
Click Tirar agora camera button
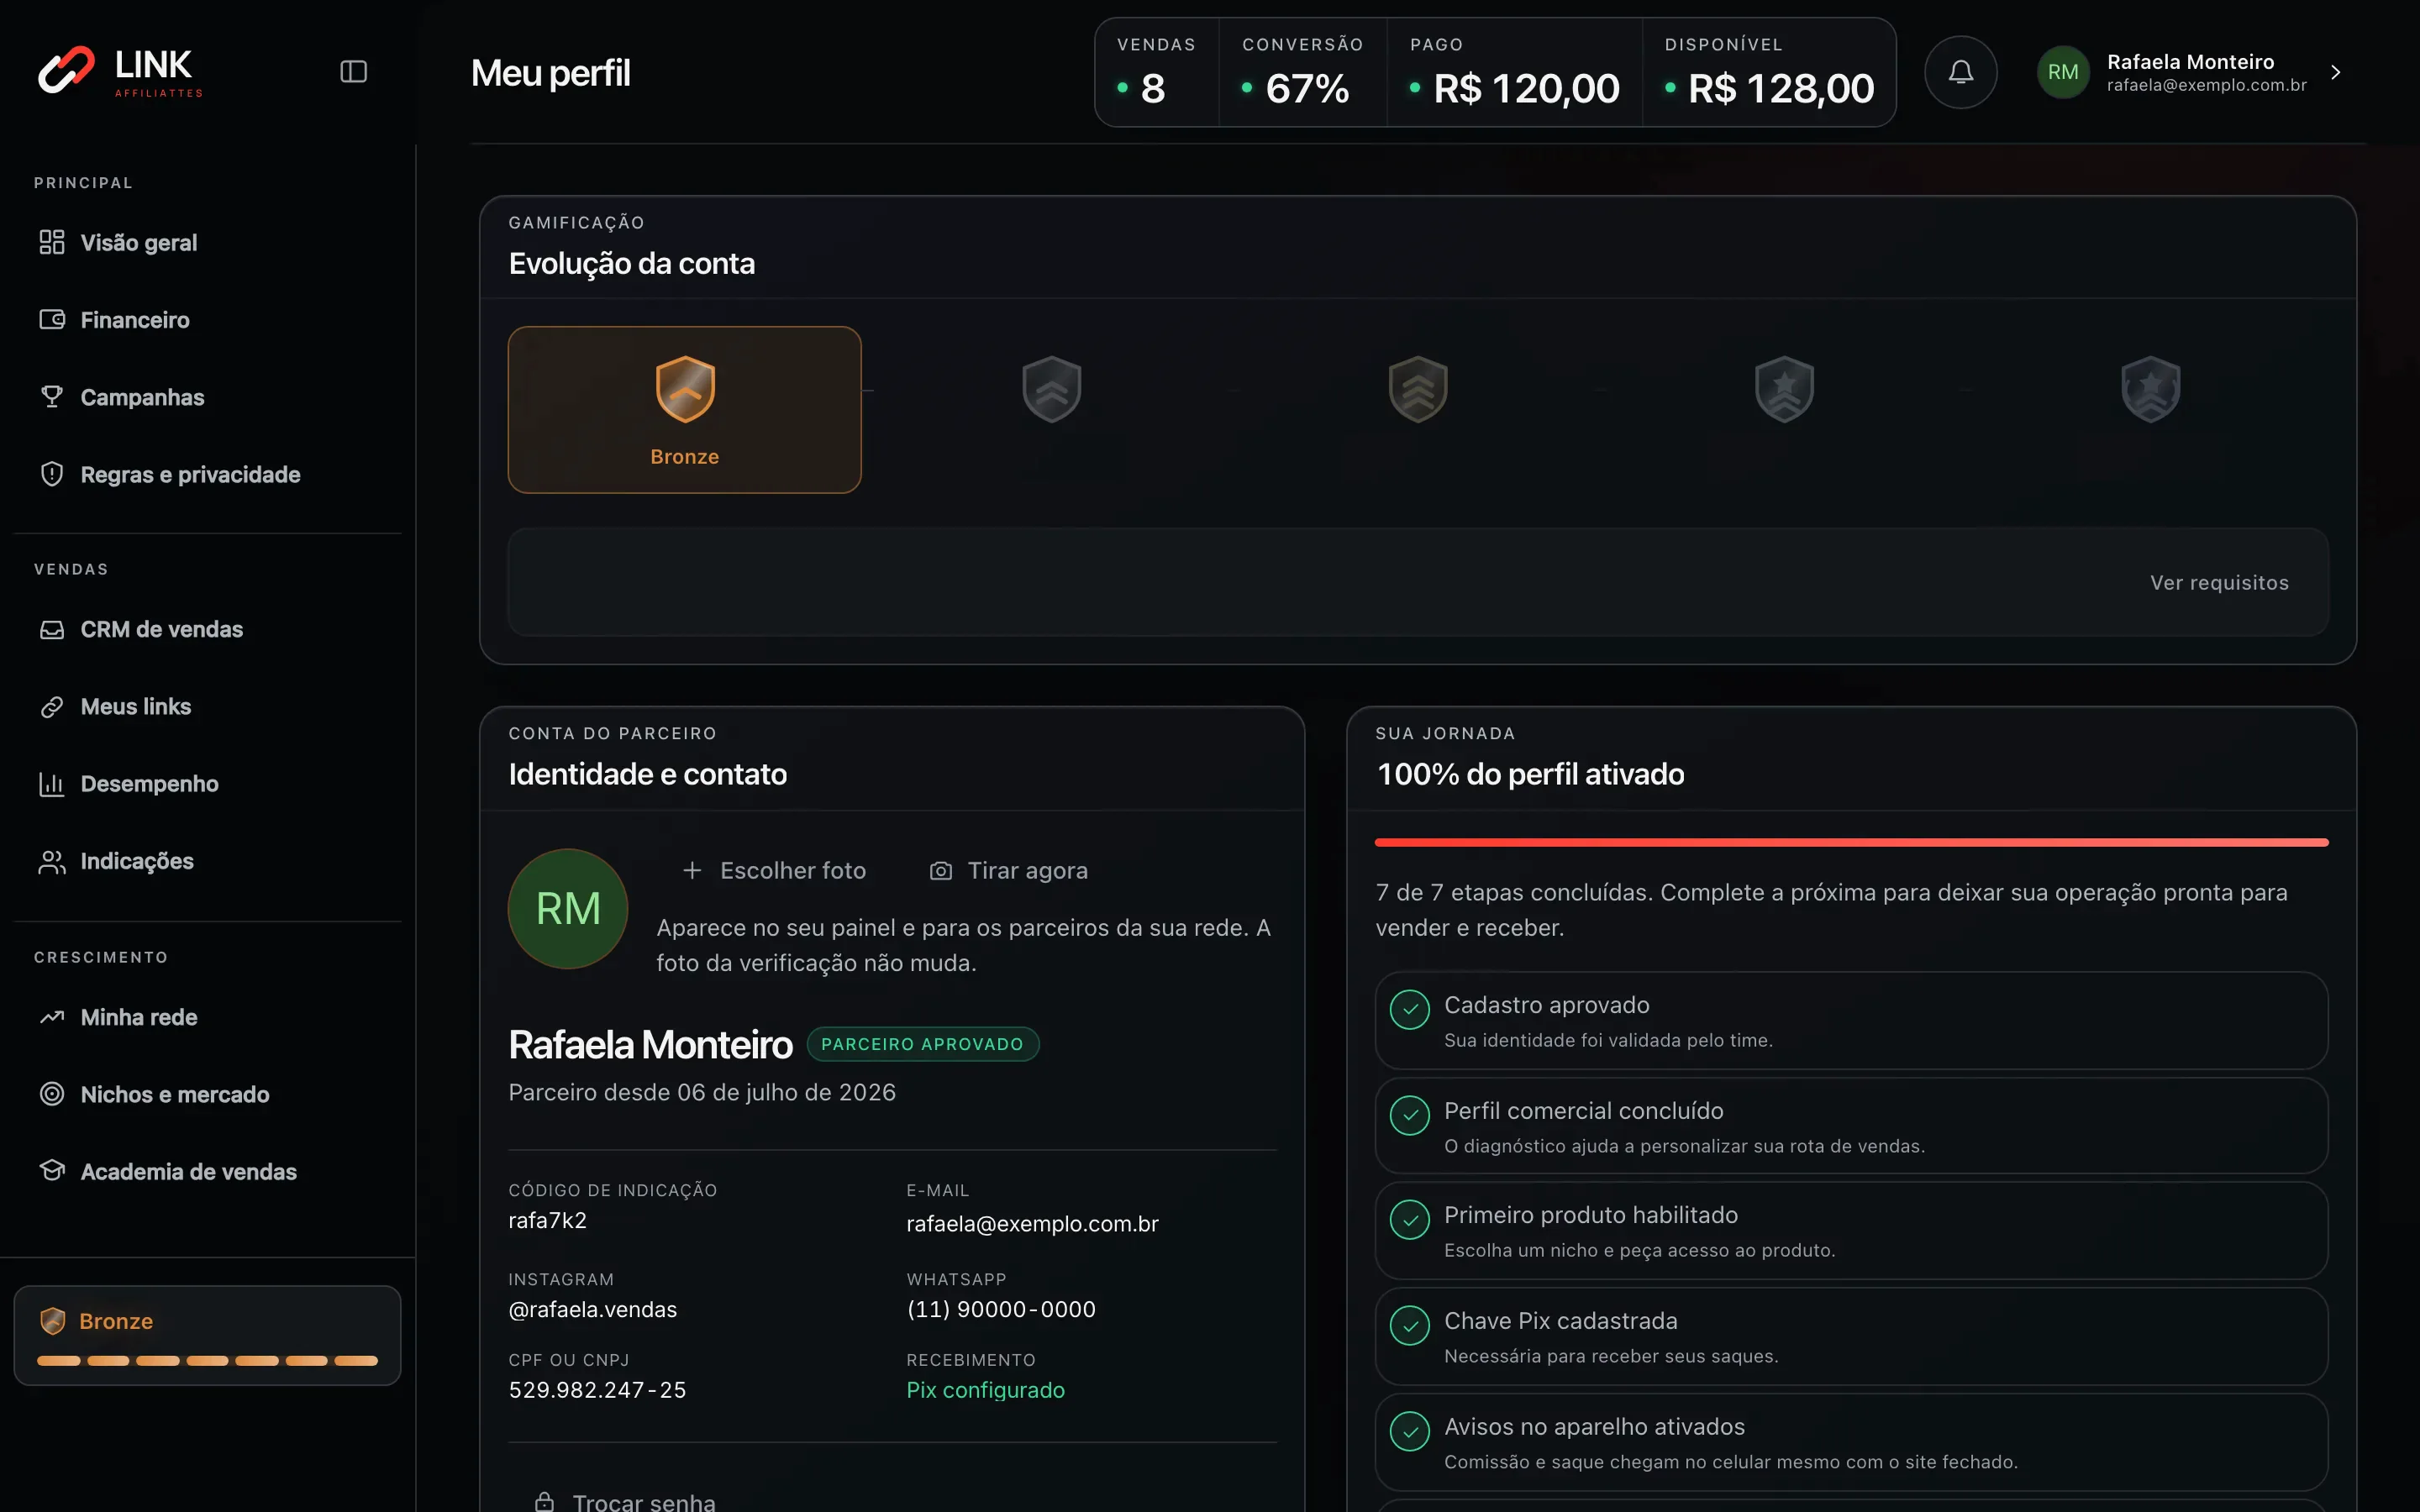pyautogui.click(x=1008, y=870)
